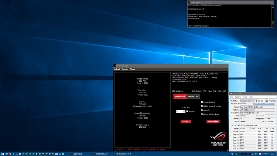Open Core Temp Help menu
Viewport: 277px width, 156px height.
pyautogui.click(x=251, y=97)
